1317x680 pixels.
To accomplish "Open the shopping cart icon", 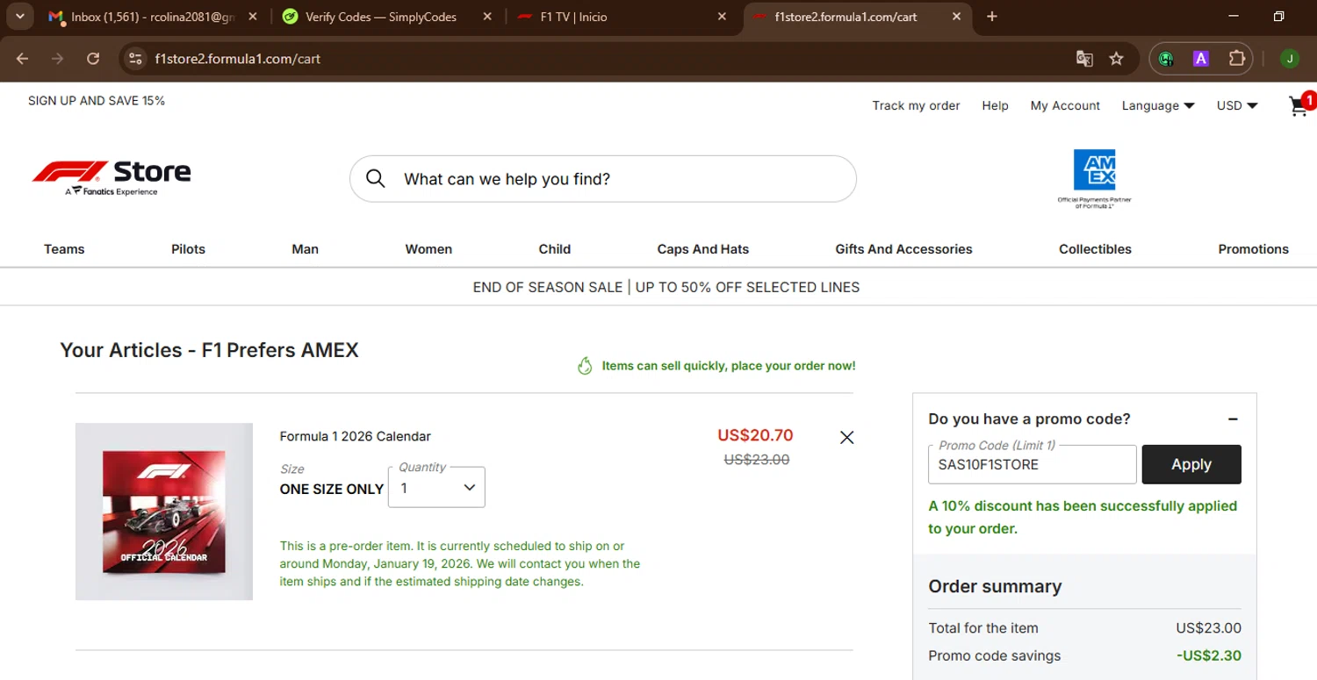I will click(x=1298, y=106).
